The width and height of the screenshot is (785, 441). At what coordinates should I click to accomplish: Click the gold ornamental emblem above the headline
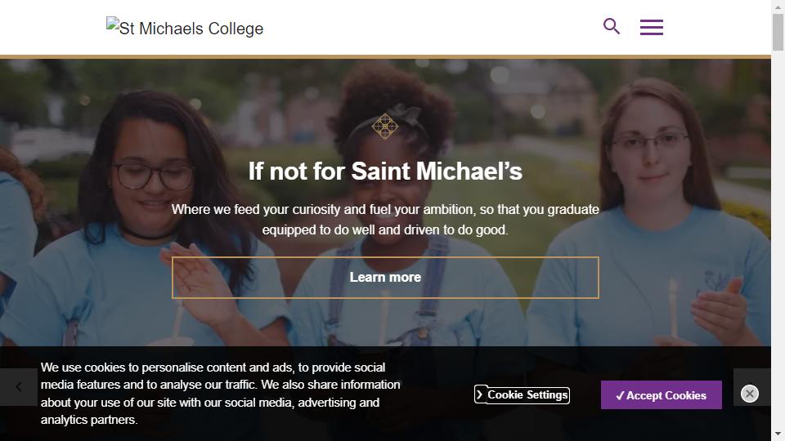pyautogui.click(x=384, y=126)
